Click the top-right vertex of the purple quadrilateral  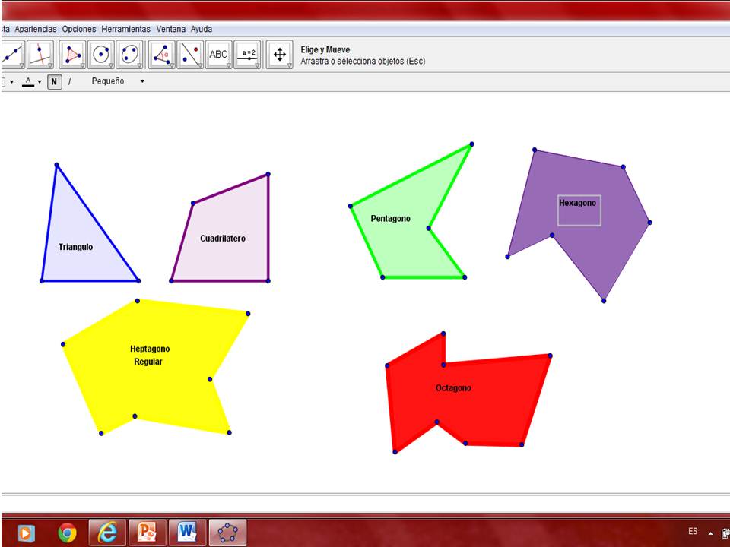tap(268, 175)
